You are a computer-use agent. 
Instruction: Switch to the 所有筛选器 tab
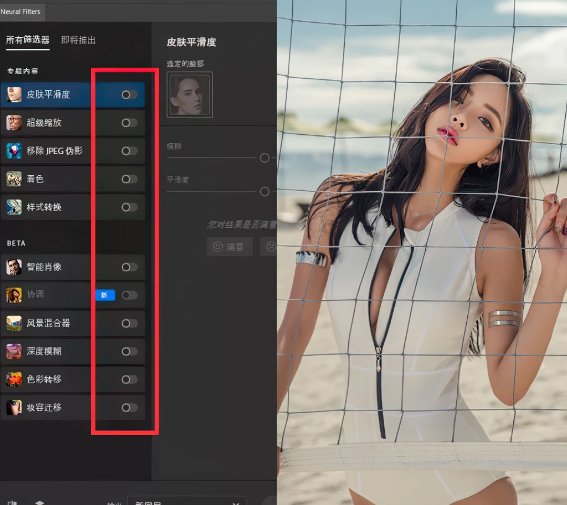[x=28, y=40]
